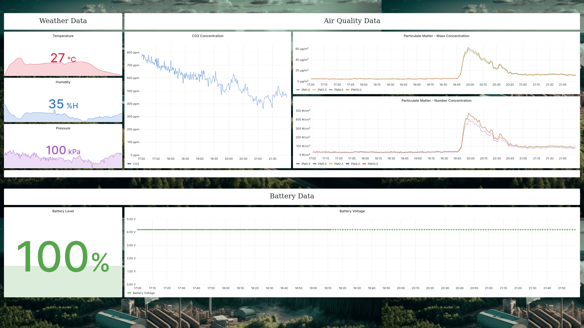Collapse the Sensor Data row chevron
This screenshot has height=328, width=584.
click(7, 8)
